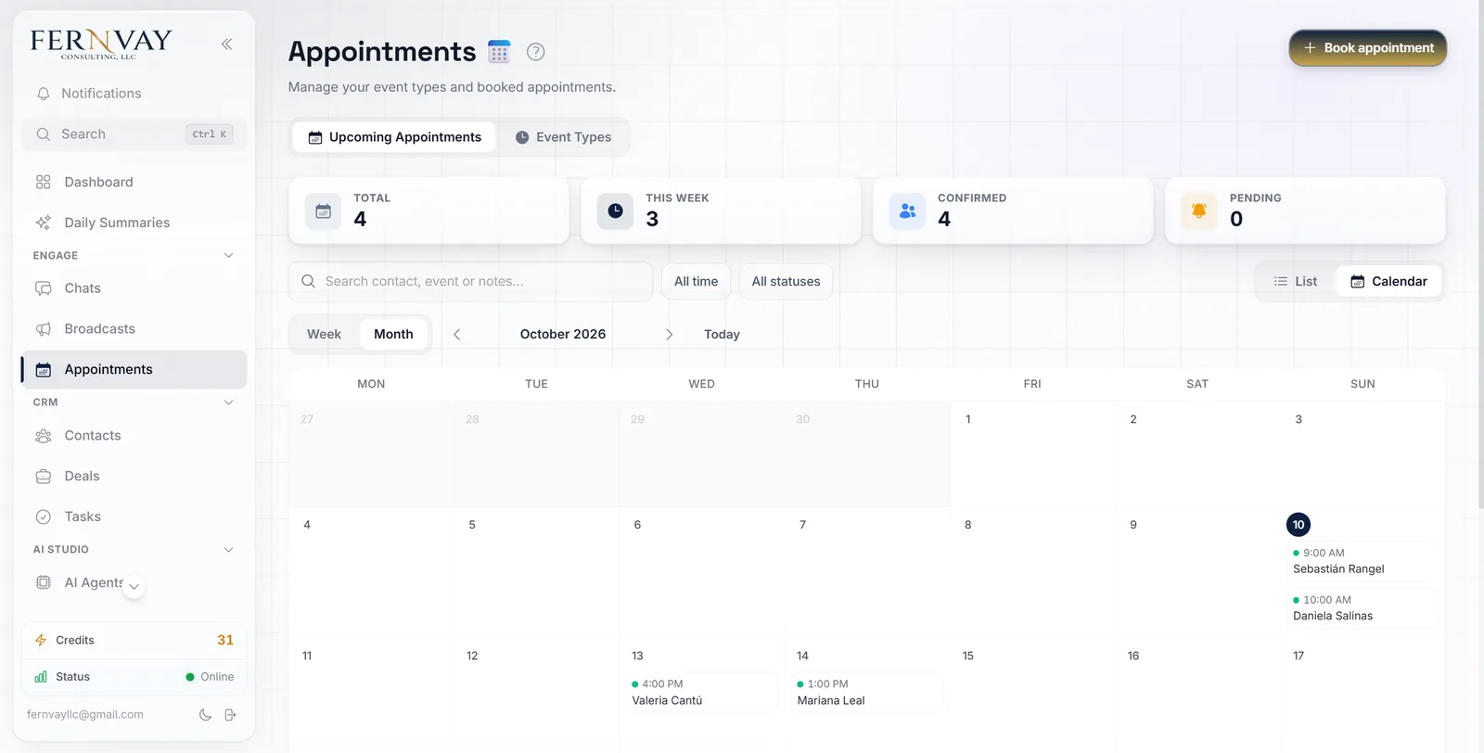Open Daniela Salinas 10:00 AM appointment
The image size is (1484, 753).
pos(1361,608)
